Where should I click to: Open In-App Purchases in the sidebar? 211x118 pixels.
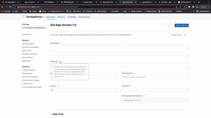click(x=29, y=70)
